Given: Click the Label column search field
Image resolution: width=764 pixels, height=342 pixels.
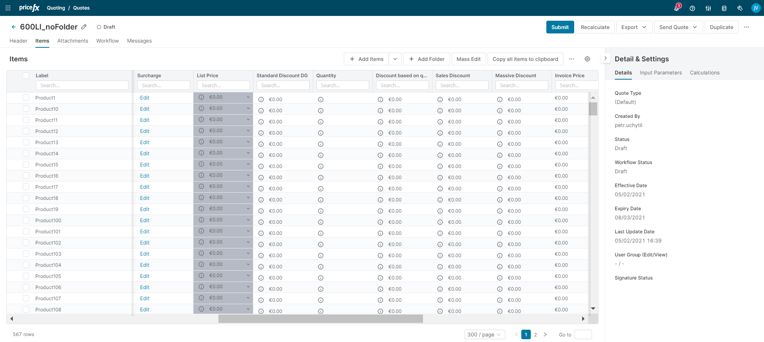Looking at the screenshot, I should [82, 85].
